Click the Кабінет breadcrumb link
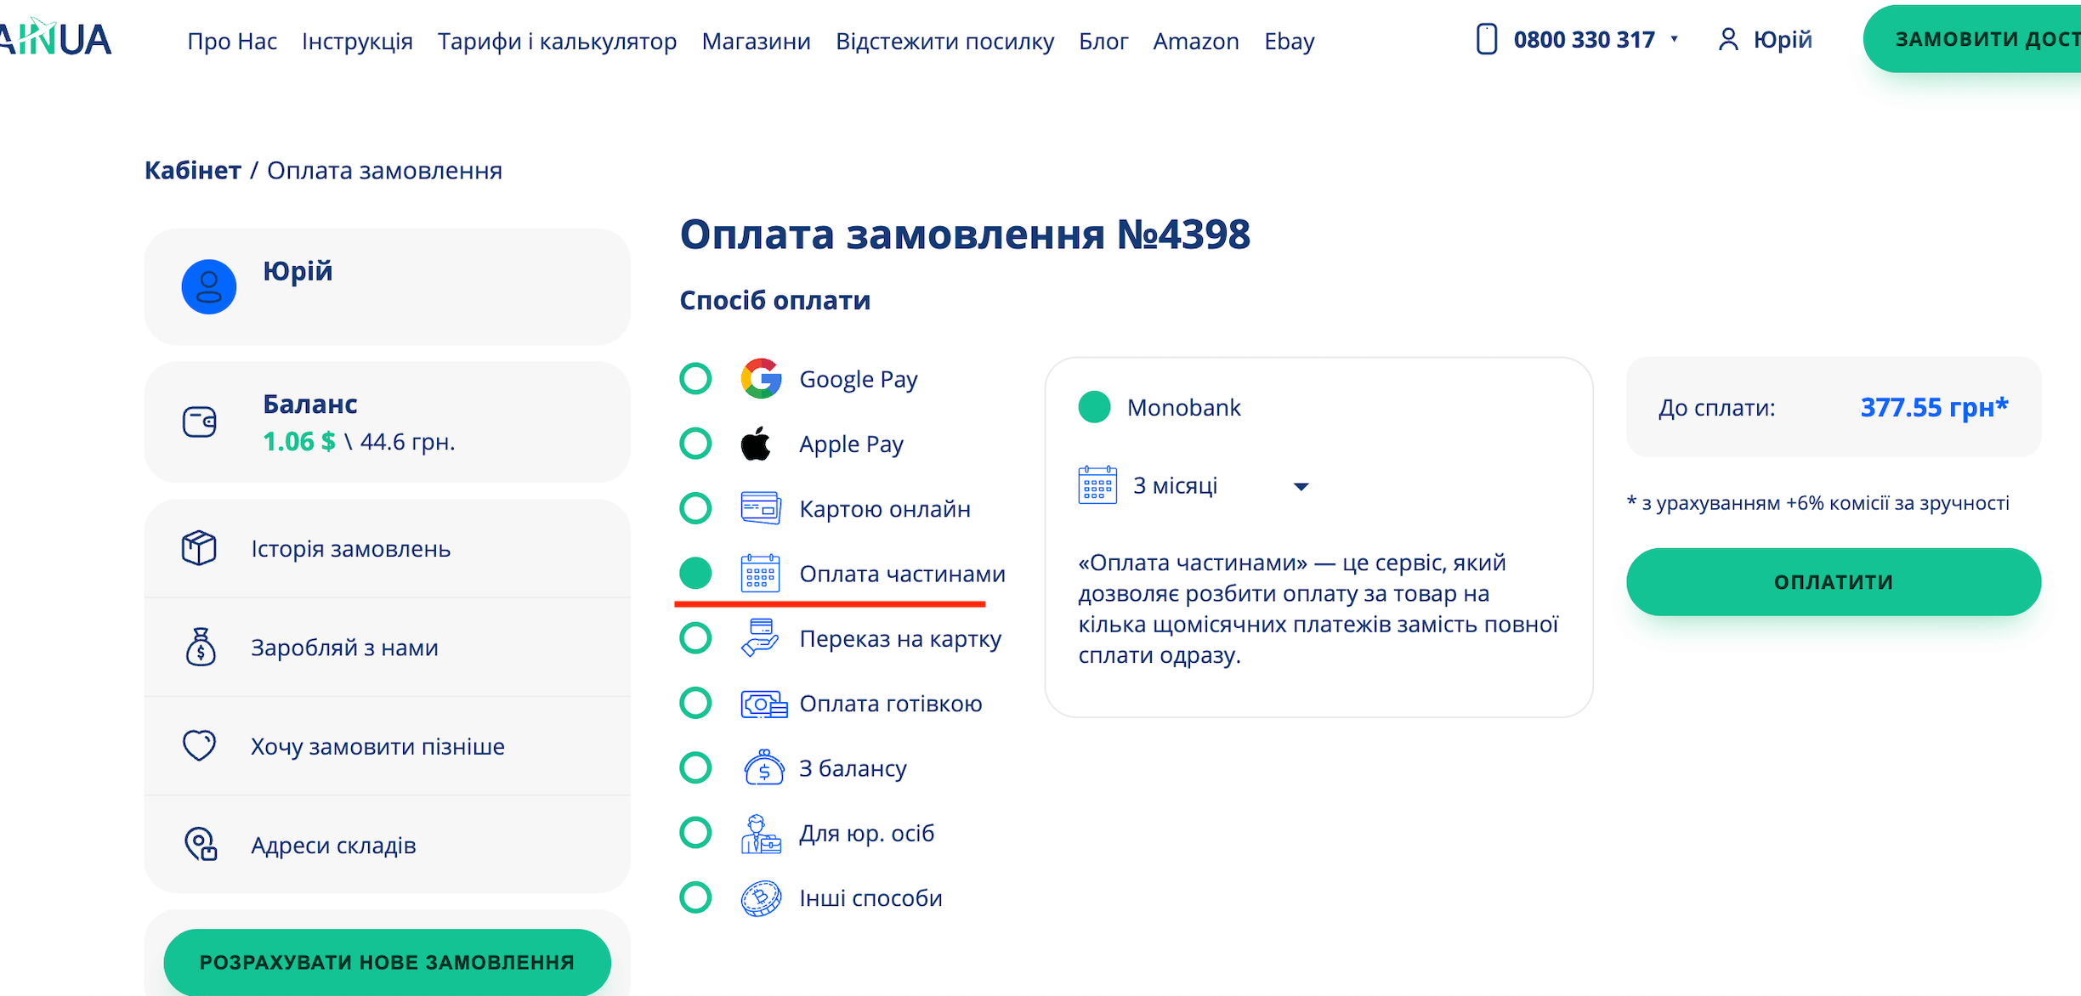2081x996 pixels. click(x=193, y=171)
